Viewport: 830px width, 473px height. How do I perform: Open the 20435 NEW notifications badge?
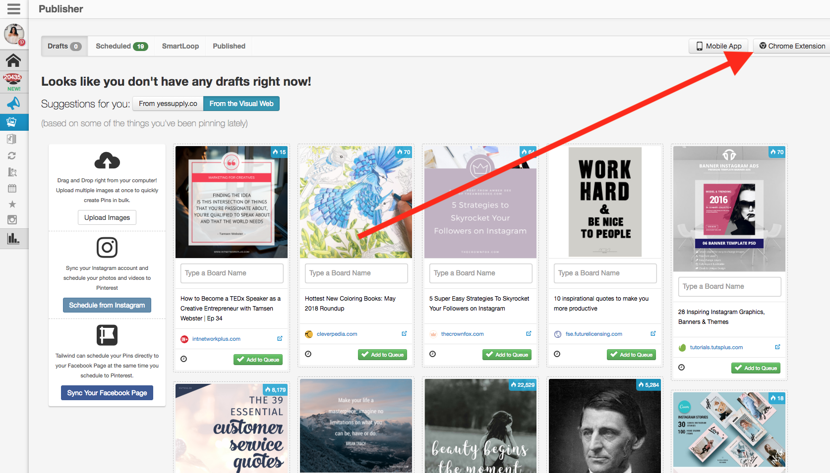pyautogui.click(x=13, y=82)
